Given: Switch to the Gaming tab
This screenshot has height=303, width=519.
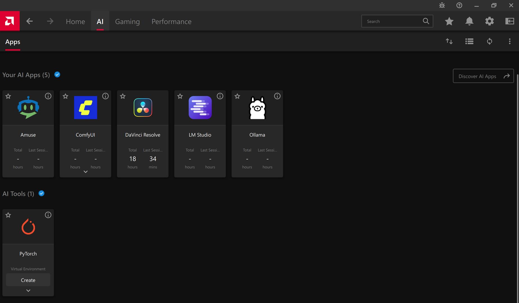Looking at the screenshot, I should pyautogui.click(x=127, y=22).
